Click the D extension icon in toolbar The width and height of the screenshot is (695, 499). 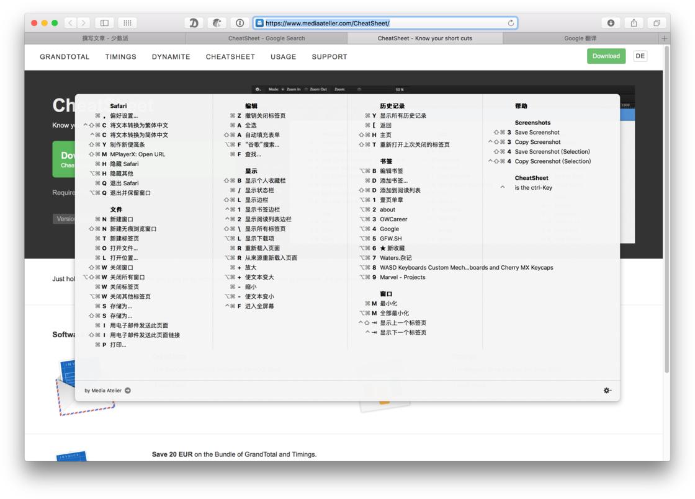[x=194, y=22]
